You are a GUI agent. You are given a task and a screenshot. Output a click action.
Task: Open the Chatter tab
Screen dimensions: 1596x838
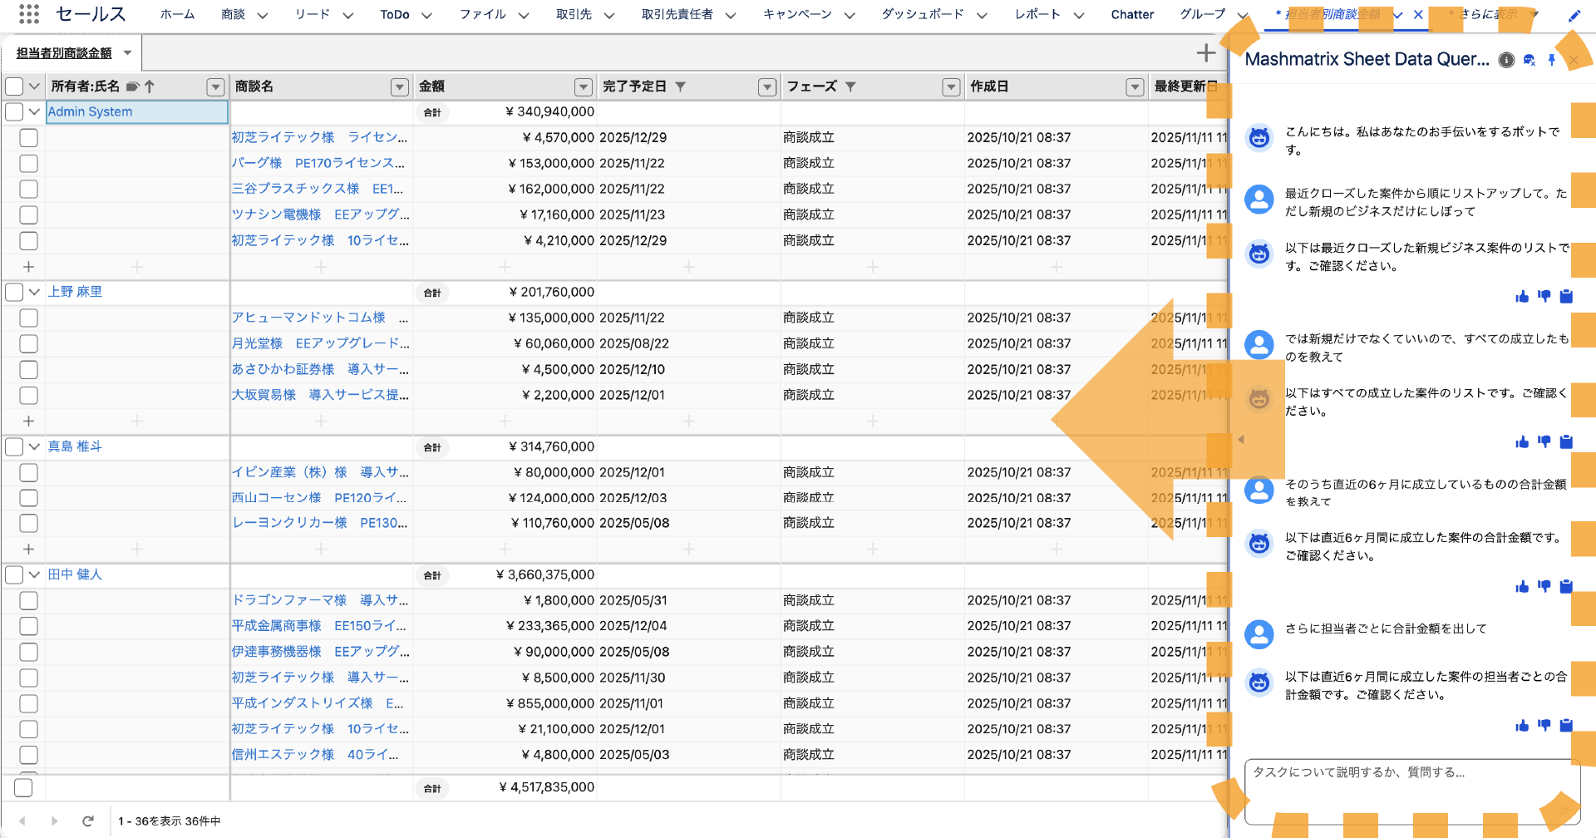1131,15
